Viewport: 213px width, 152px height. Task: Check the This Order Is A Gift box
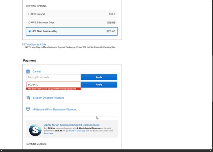(24, 44)
